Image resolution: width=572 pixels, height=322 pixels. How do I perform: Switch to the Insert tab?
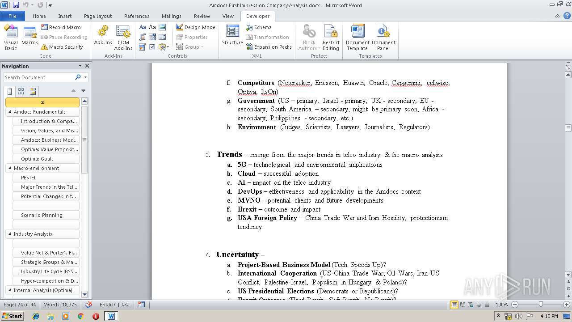tap(65, 16)
